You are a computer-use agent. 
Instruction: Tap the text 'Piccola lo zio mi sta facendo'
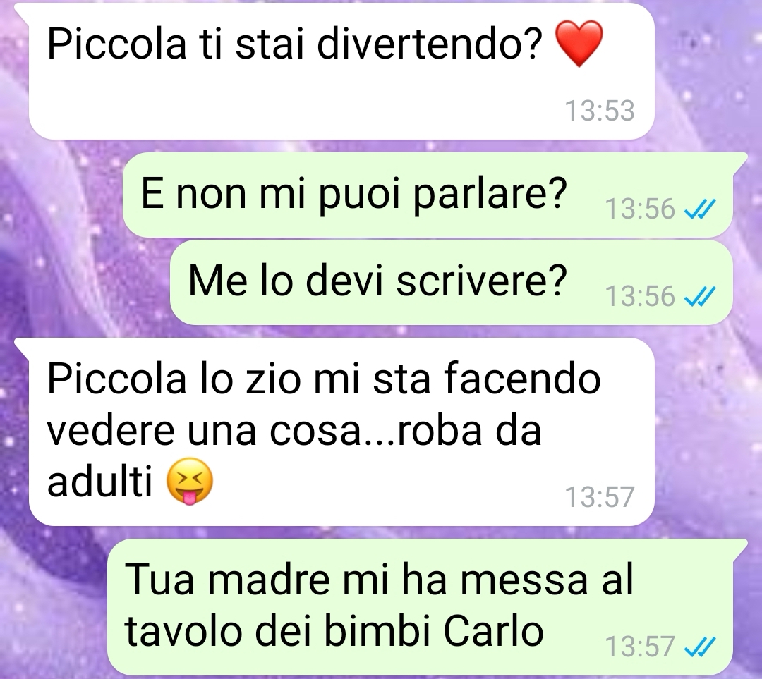pyautogui.click(x=324, y=379)
